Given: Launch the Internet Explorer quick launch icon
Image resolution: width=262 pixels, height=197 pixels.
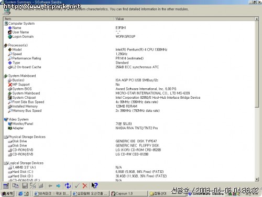Looking at the screenshot, I should tap(20, 194).
